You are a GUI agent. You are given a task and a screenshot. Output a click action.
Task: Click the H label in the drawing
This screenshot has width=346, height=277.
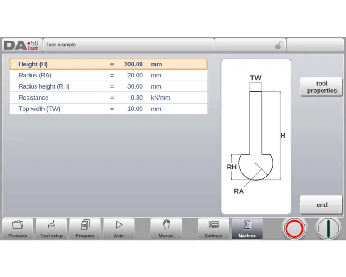pos(283,136)
